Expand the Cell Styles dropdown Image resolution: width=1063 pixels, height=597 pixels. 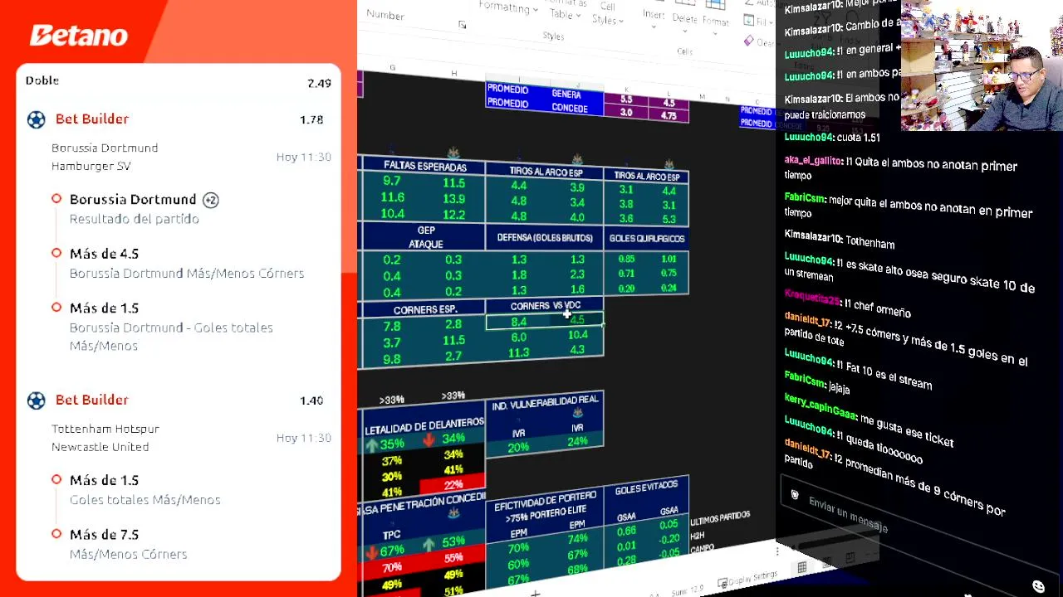point(607,13)
